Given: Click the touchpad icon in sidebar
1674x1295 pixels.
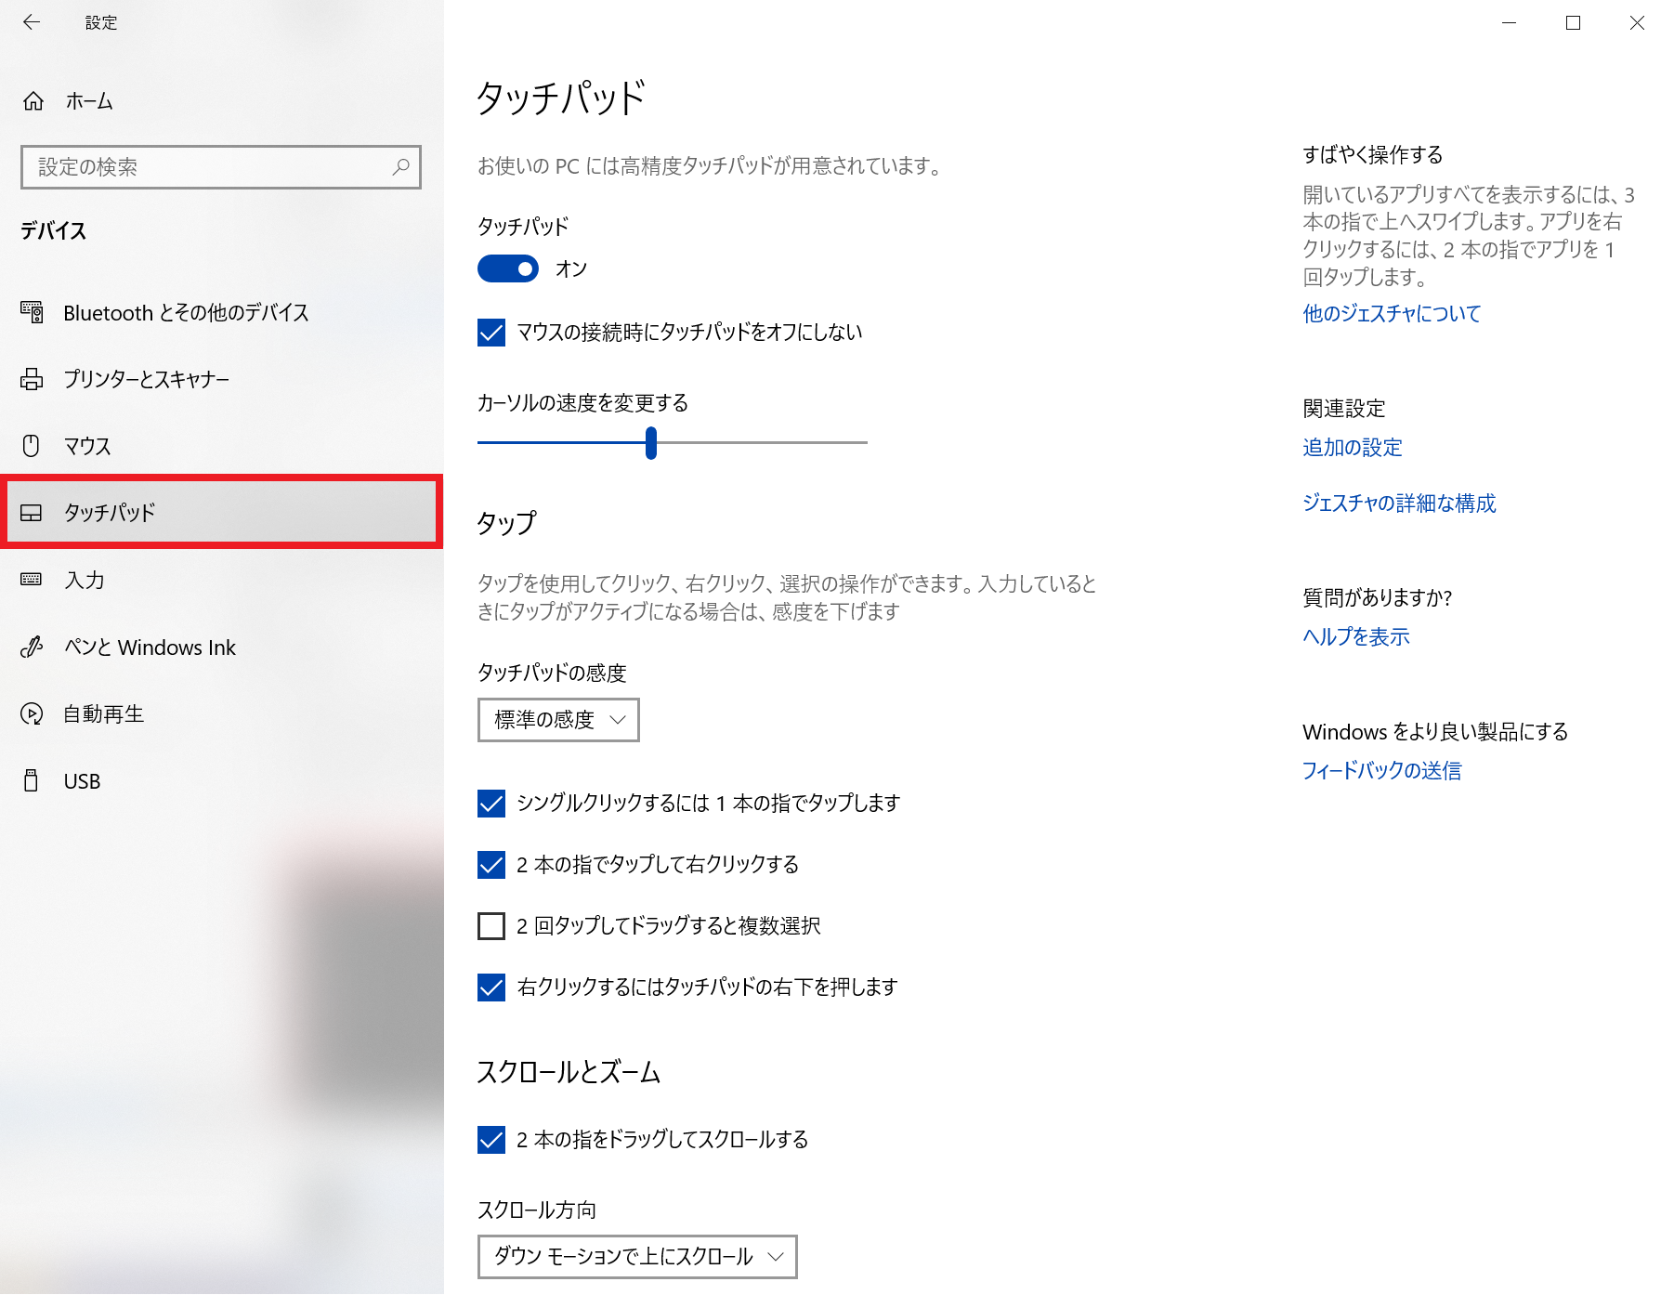Looking at the screenshot, I should [32, 513].
